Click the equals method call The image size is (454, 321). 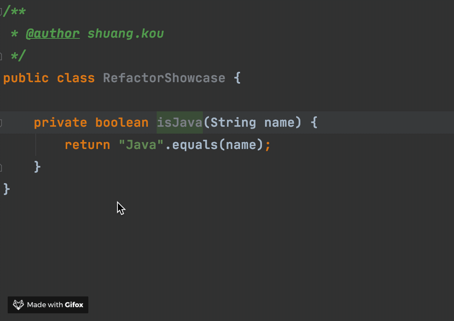click(195, 145)
